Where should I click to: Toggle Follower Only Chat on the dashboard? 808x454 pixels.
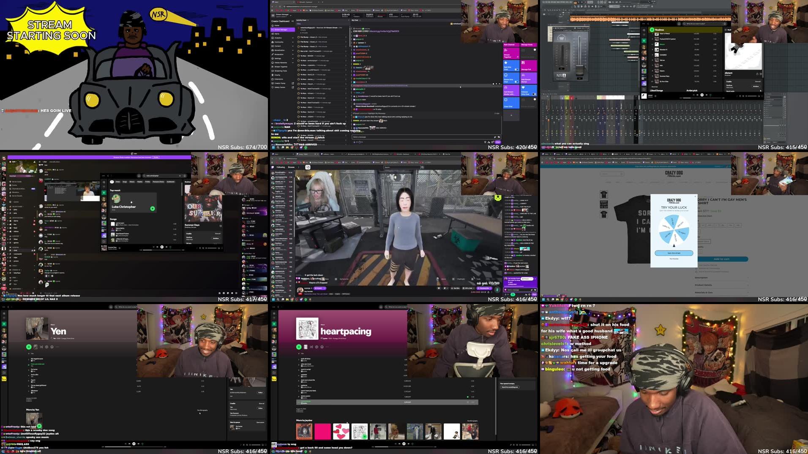pyautogui.click(x=534, y=94)
